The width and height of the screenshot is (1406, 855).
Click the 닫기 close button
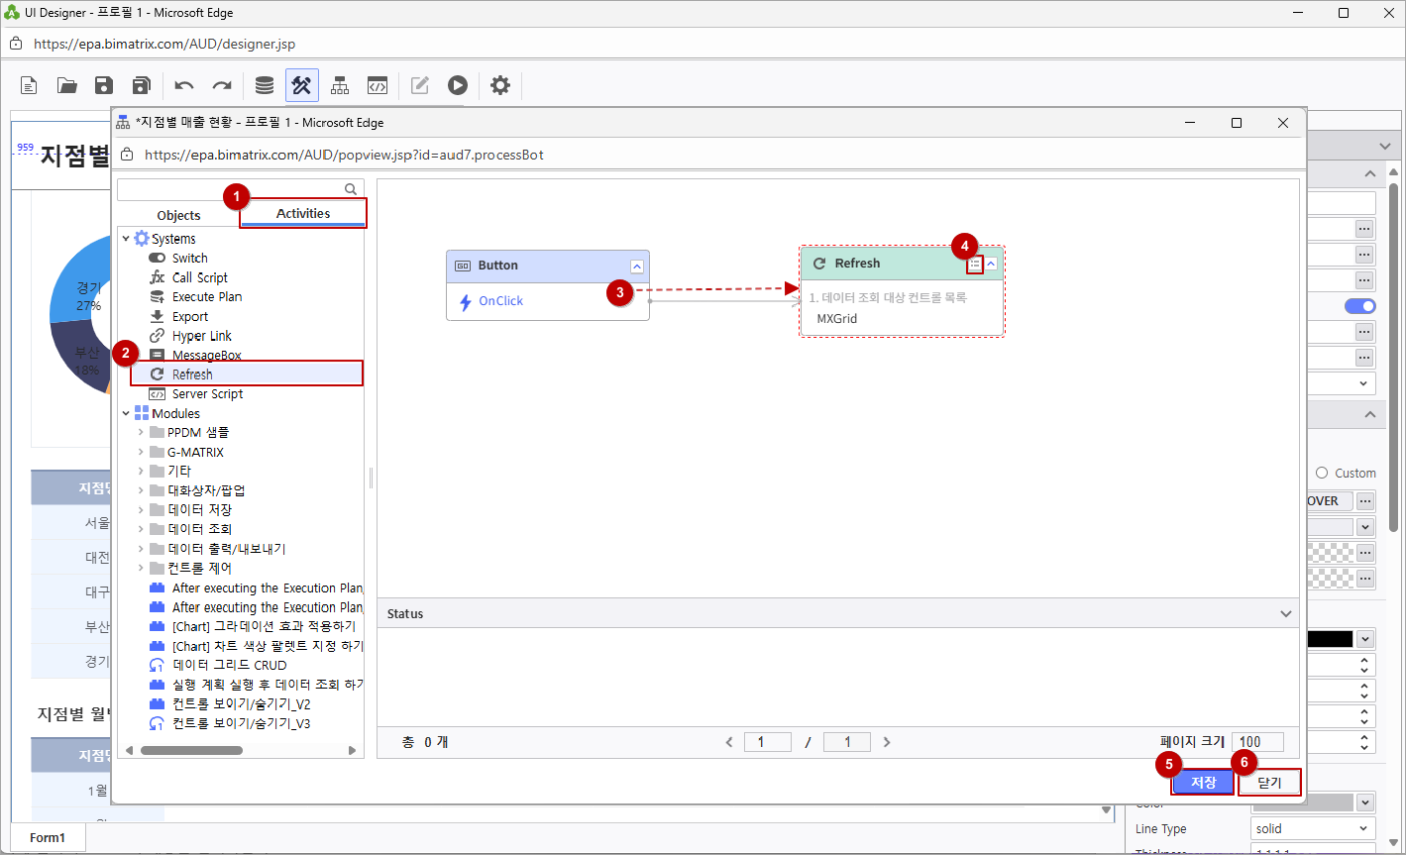pyautogui.click(x=1269, y=783)
